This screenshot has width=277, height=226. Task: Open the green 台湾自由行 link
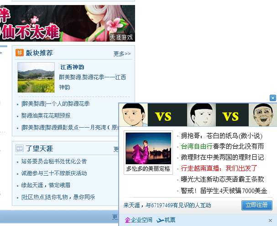[197, 146]
